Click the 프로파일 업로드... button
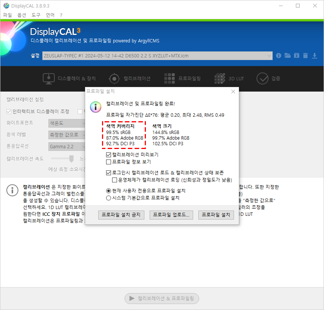 [171, 215]
